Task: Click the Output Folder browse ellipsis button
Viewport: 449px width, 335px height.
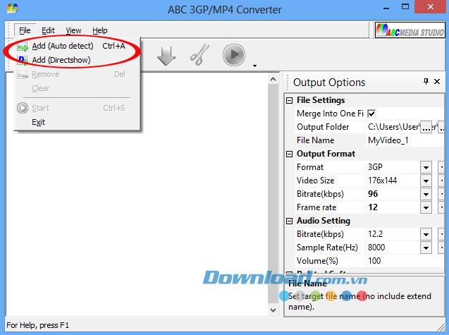Action: point(426,127)
